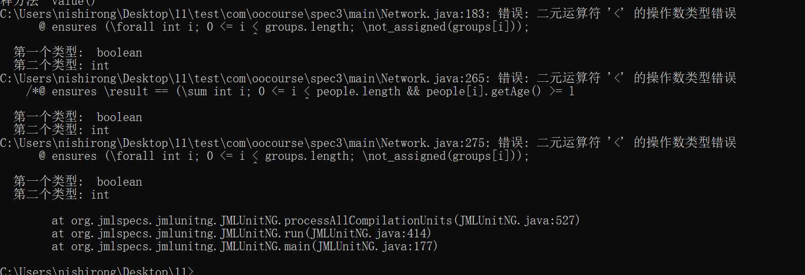Screen dimensions: 805x275
Task: Click 第一个类型: boolean under the line 275 error
Action: click(x=78, y=182)
